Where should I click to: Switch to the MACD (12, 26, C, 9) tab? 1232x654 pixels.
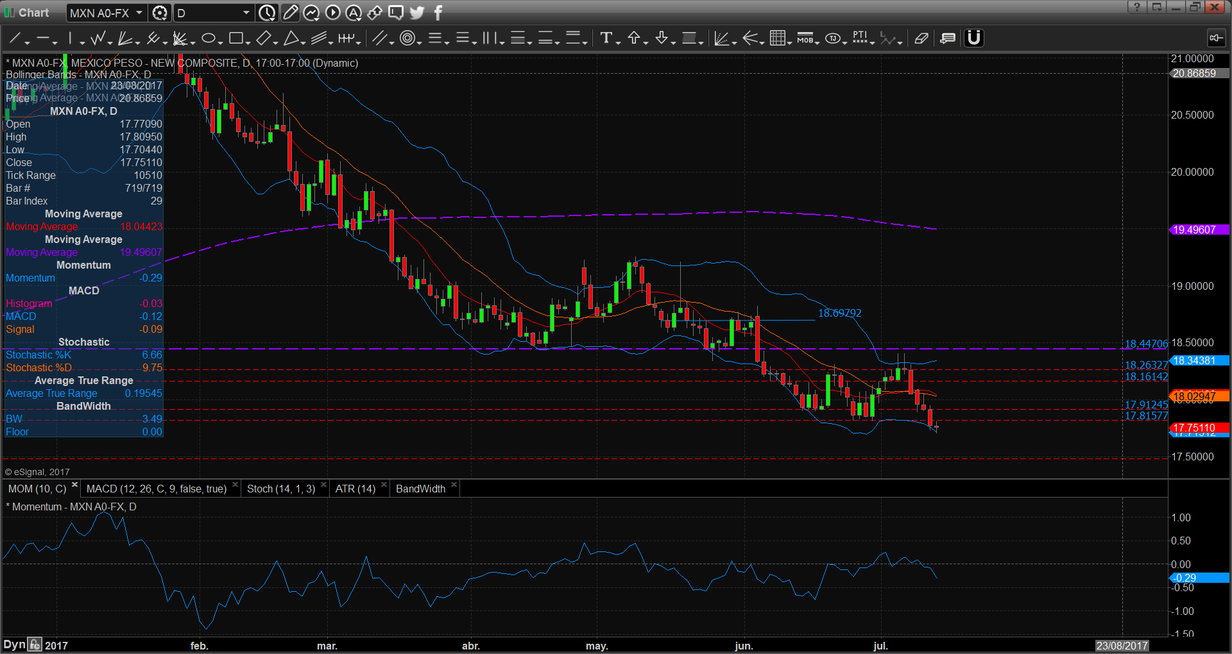[x=157, y=489]
